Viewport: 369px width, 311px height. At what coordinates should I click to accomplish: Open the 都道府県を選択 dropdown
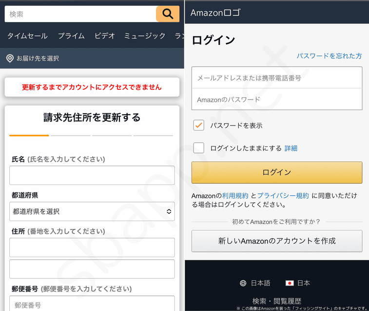92,211
